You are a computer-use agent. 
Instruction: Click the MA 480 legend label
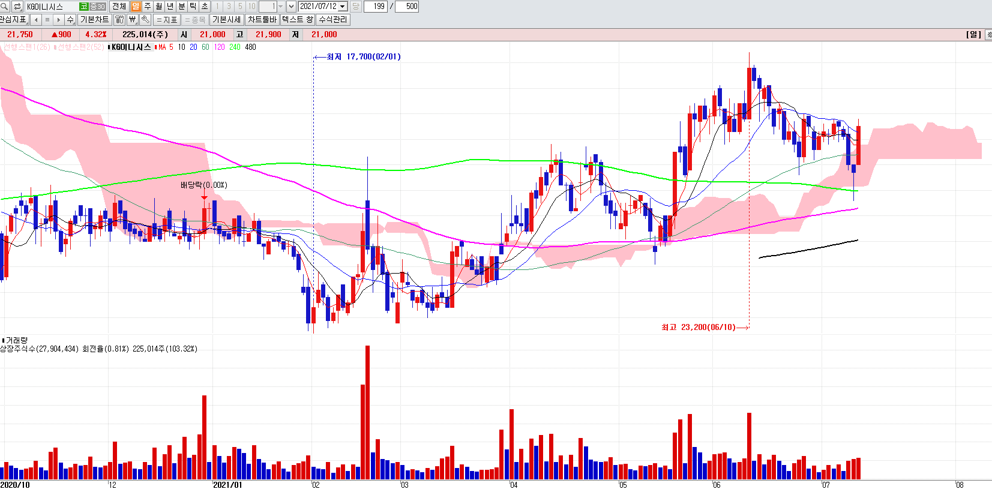coord(250,47)
